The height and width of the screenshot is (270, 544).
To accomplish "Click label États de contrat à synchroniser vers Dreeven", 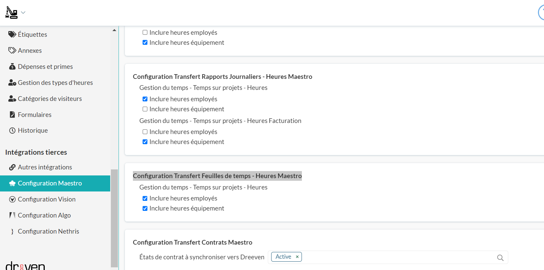I will coord(202,257).
